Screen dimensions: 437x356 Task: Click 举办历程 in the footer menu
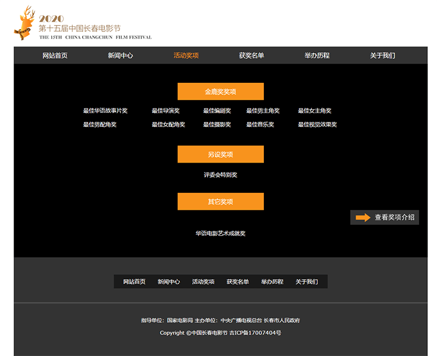pyautogui.click(x=272, y=282)
